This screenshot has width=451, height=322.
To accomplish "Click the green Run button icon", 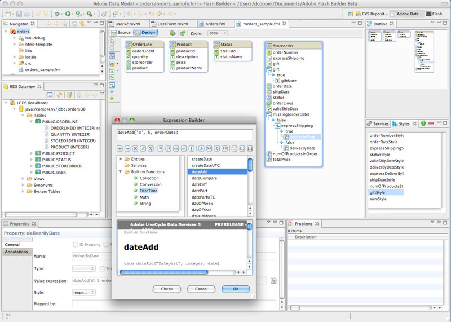I will point(68,14).
